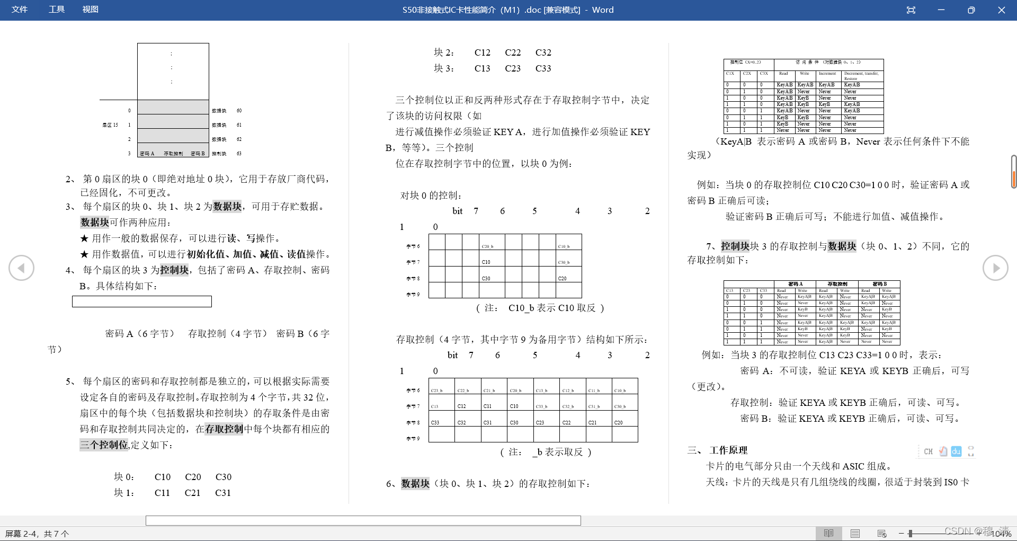Click the zoom out minus button
The height and width of the screenshot is (541, 1017).
901,534
